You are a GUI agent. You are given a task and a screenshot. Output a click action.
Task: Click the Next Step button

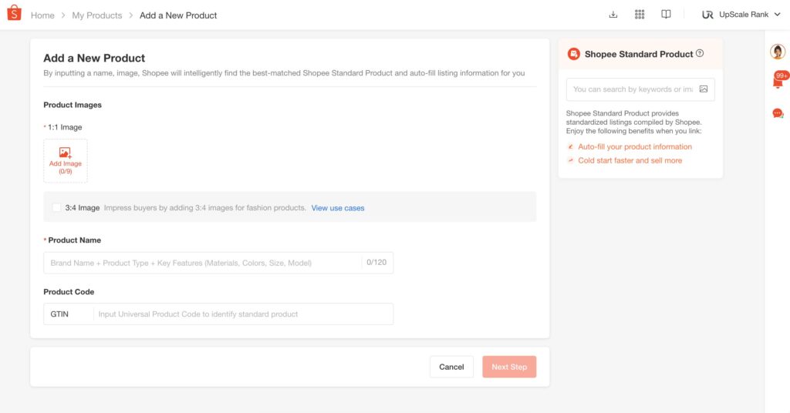pyautogui.click(x=509, y=367)
